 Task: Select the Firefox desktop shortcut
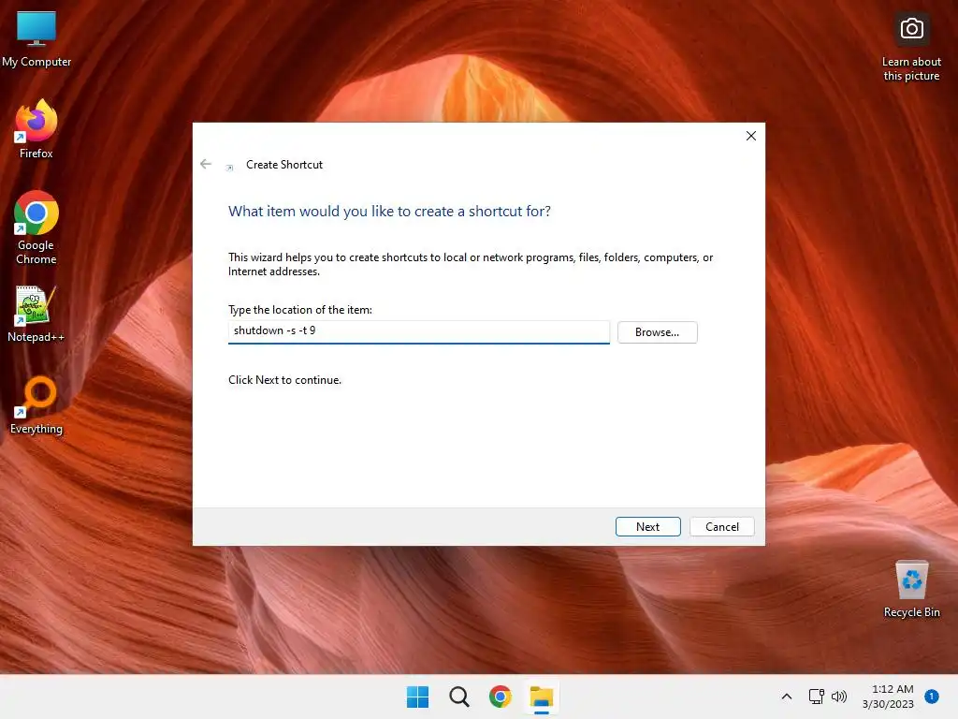pyautogui.click(x=36, y=129)
